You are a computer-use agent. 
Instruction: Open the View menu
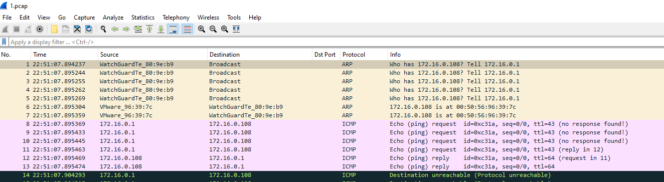point(44,18)
